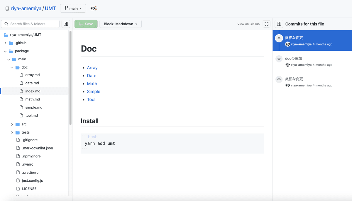The image size is (352, 201).
Task: Click the Install heading text
Action: coord(90,121)
